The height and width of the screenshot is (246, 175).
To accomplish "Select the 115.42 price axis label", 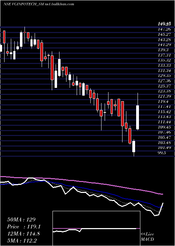I will 164,112.
